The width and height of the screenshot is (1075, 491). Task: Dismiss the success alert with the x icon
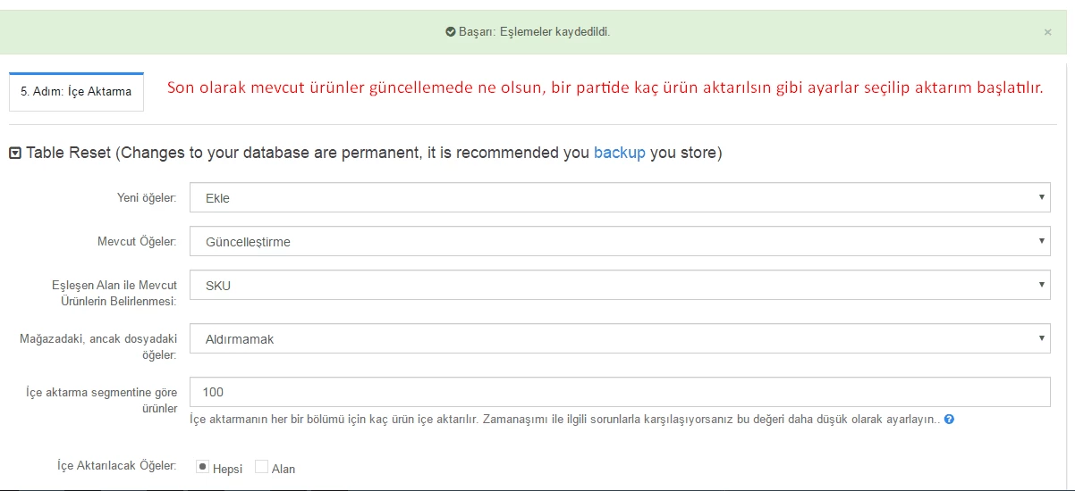click(1047, 32)
